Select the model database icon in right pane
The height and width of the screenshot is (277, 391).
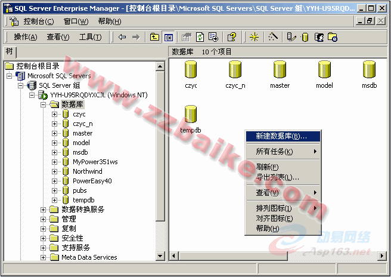324,69
